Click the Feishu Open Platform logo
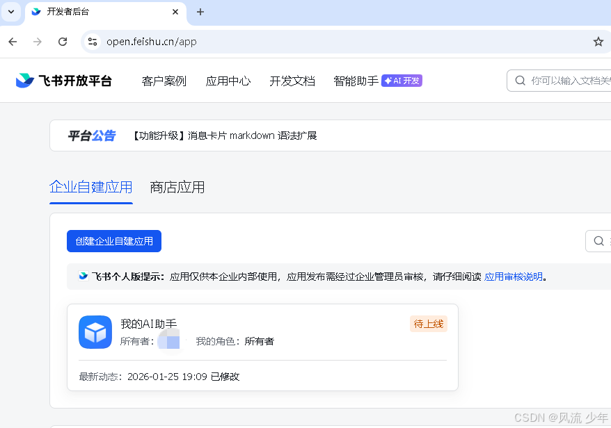This screenshot has width=611, height=428. tap(63, 81)
